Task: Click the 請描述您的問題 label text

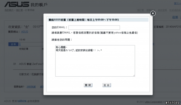Action: point(62,40)
